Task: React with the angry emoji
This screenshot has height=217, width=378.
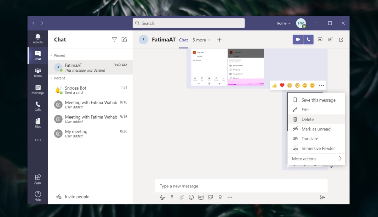Action: click(312, 85)
